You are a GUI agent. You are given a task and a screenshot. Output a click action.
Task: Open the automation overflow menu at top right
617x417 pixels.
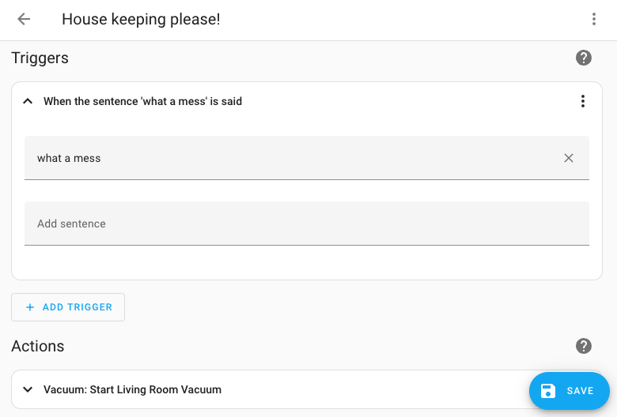tap(594, 19)
